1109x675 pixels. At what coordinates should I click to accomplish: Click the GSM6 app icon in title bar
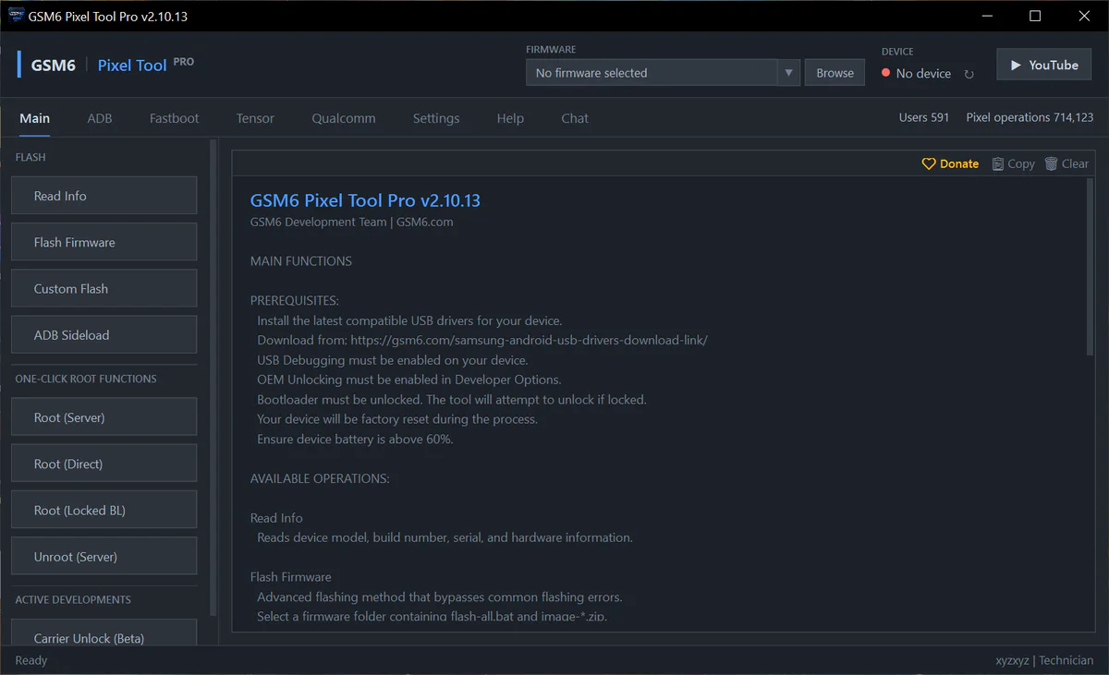click(x=17, y=16)
